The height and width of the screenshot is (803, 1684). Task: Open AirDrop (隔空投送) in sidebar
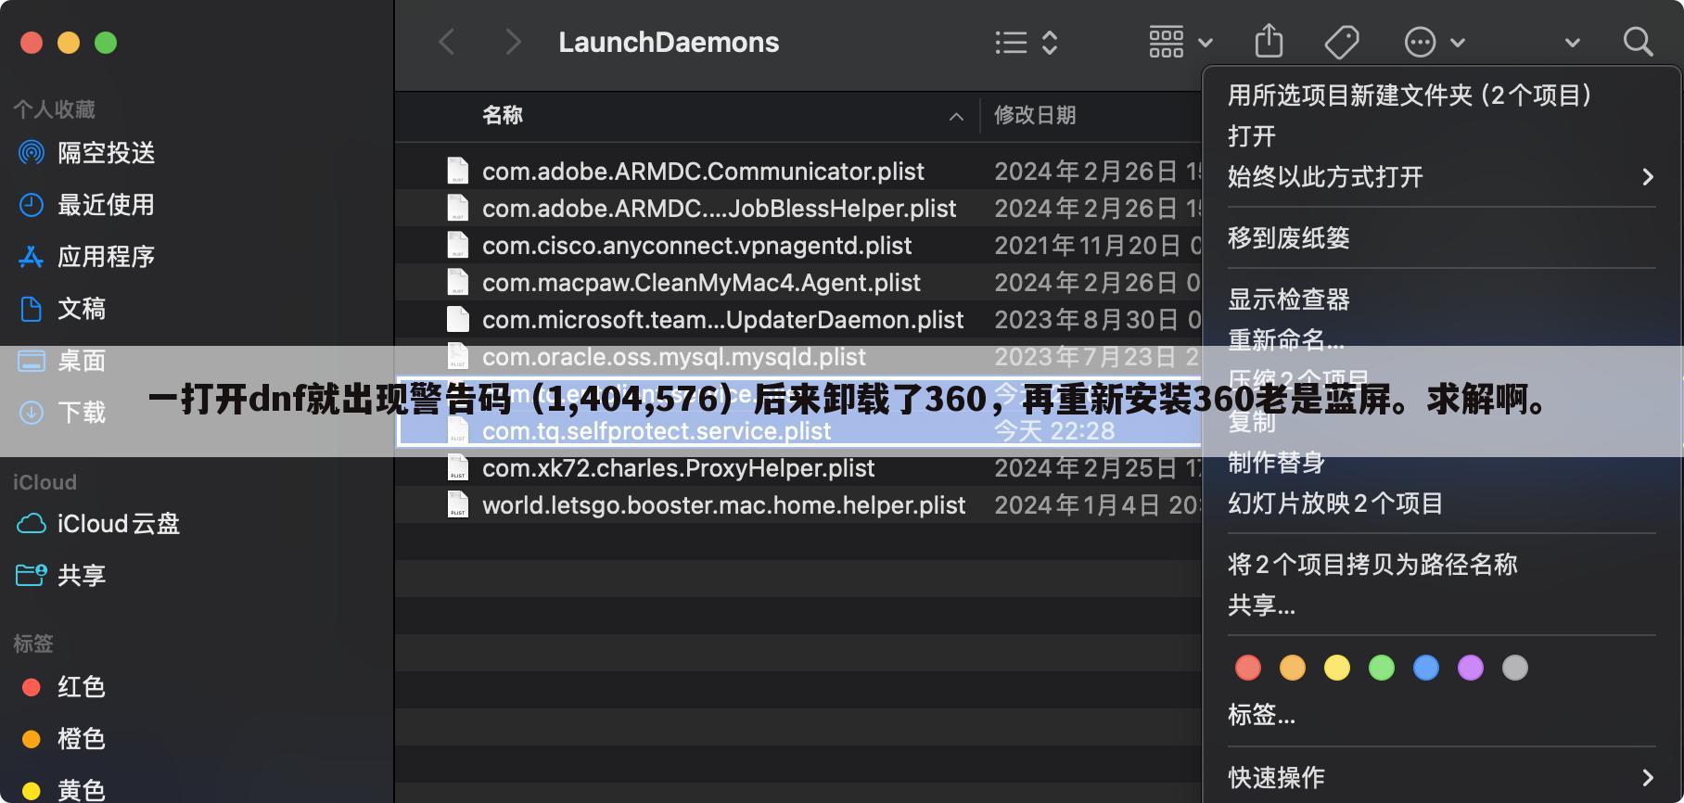87,153
